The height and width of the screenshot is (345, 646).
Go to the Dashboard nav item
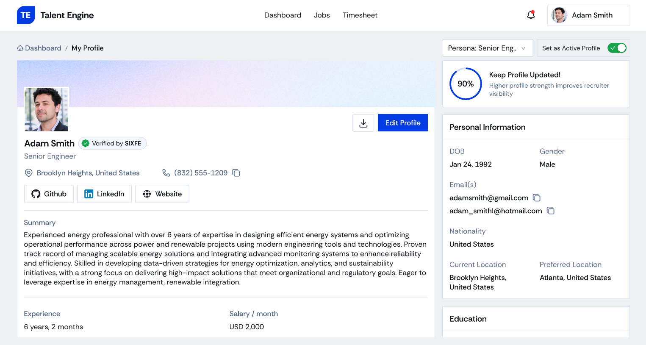[x=283, y=15]
